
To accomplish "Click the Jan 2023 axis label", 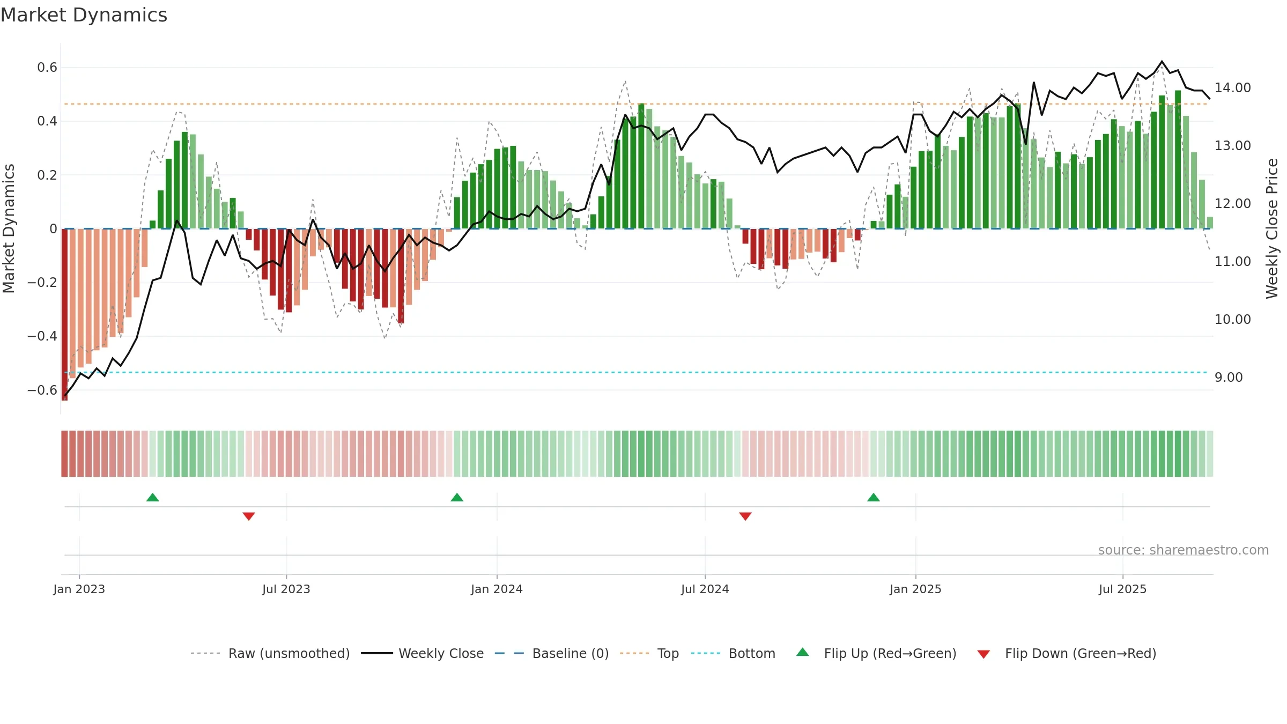I will coord(79,589).
